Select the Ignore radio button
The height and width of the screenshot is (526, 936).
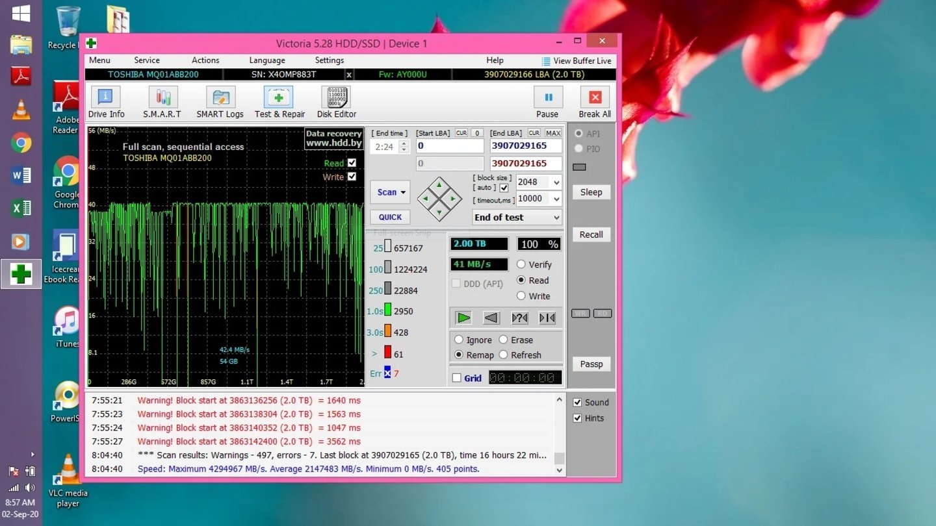[x=459, y=340]
